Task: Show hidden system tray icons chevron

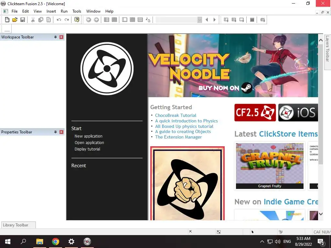Action: pos(262,242)
